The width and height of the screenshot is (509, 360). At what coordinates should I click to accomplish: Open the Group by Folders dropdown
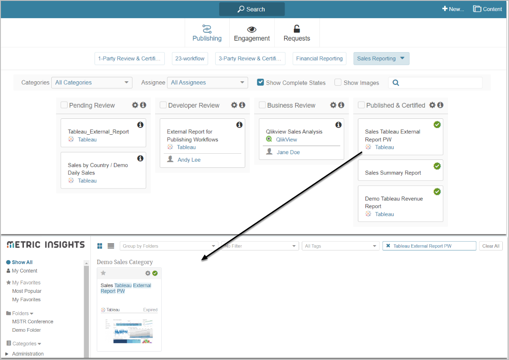pyautogui.click(x=169, y=246)
